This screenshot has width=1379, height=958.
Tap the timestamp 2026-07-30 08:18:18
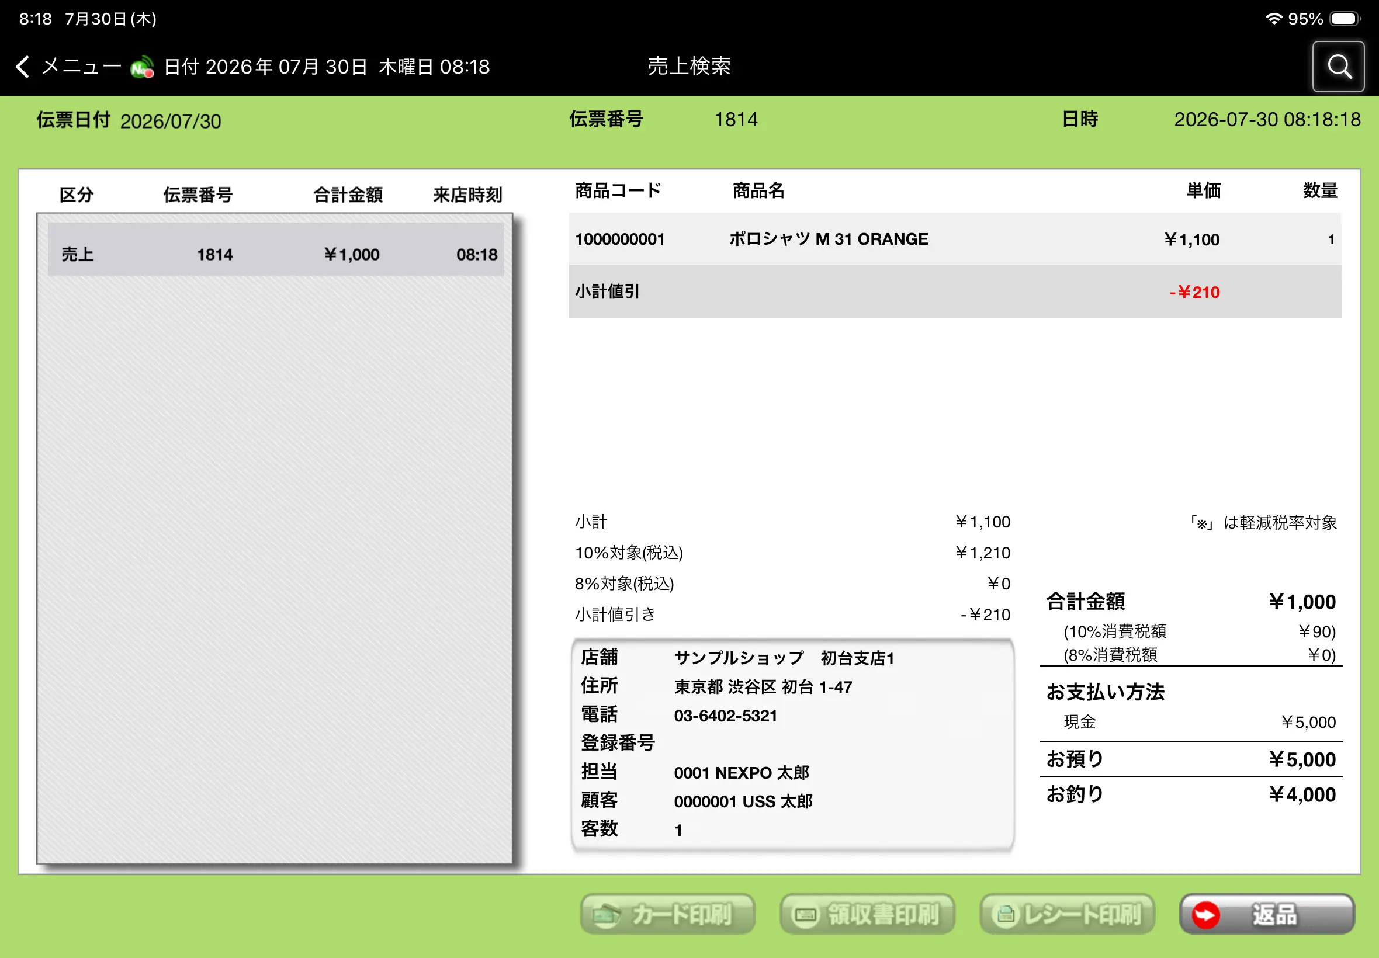(x=1267, y=119)
